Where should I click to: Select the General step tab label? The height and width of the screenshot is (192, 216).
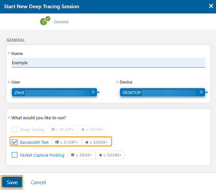[61, 22]
